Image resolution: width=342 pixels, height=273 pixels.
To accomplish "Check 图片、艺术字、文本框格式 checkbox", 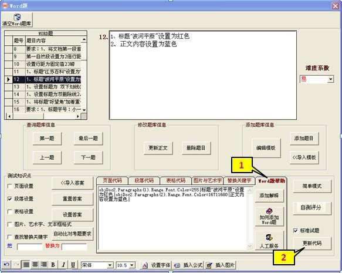I will (10, 224).
